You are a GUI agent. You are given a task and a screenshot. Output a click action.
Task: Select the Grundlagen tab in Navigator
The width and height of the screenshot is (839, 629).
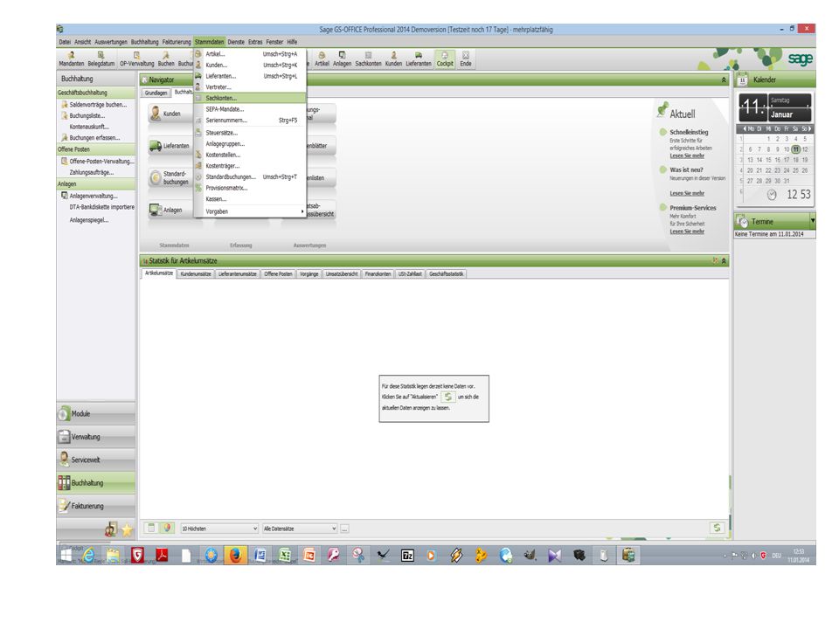(156, 93)
